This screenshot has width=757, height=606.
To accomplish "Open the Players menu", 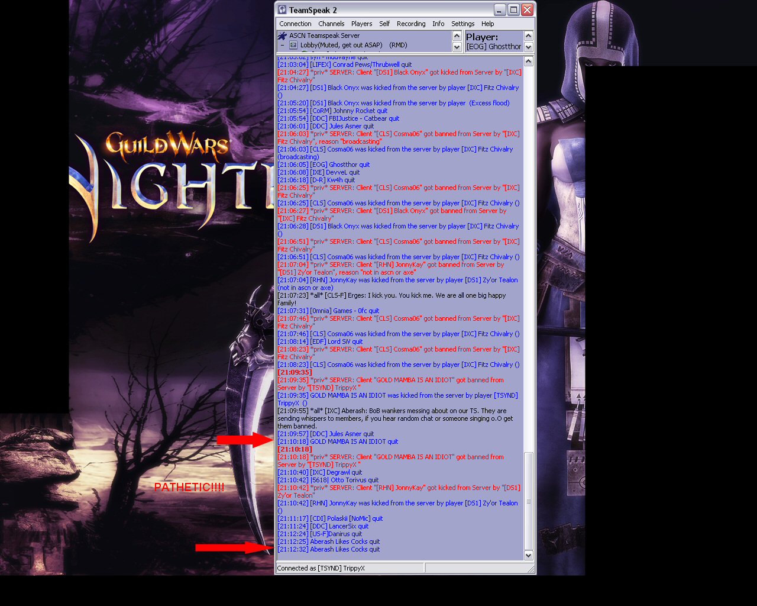I will point(361,24).
